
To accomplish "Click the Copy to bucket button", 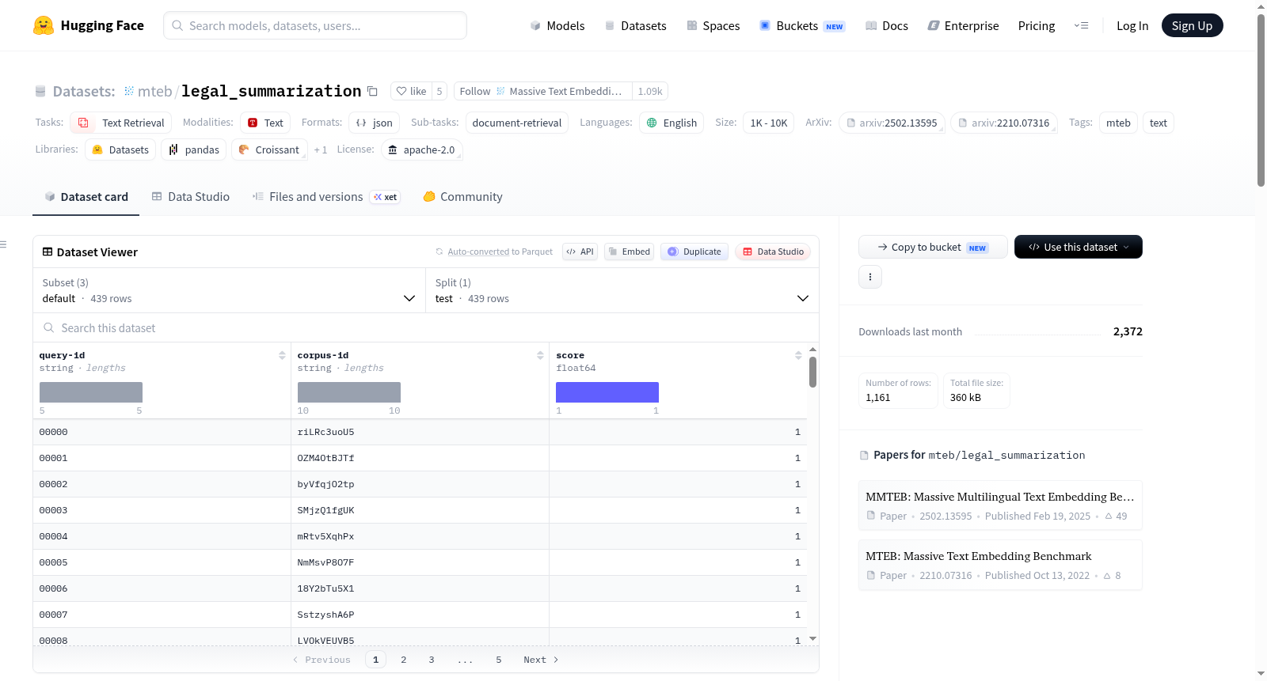I will (933, 247).
